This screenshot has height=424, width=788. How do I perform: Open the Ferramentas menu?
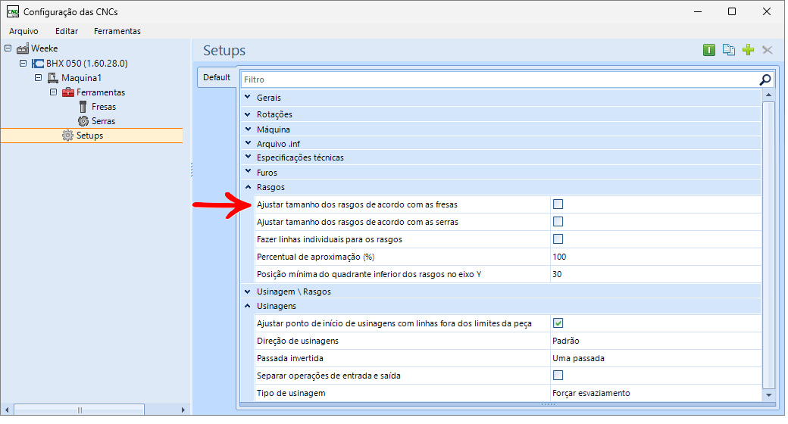(117, 31)
